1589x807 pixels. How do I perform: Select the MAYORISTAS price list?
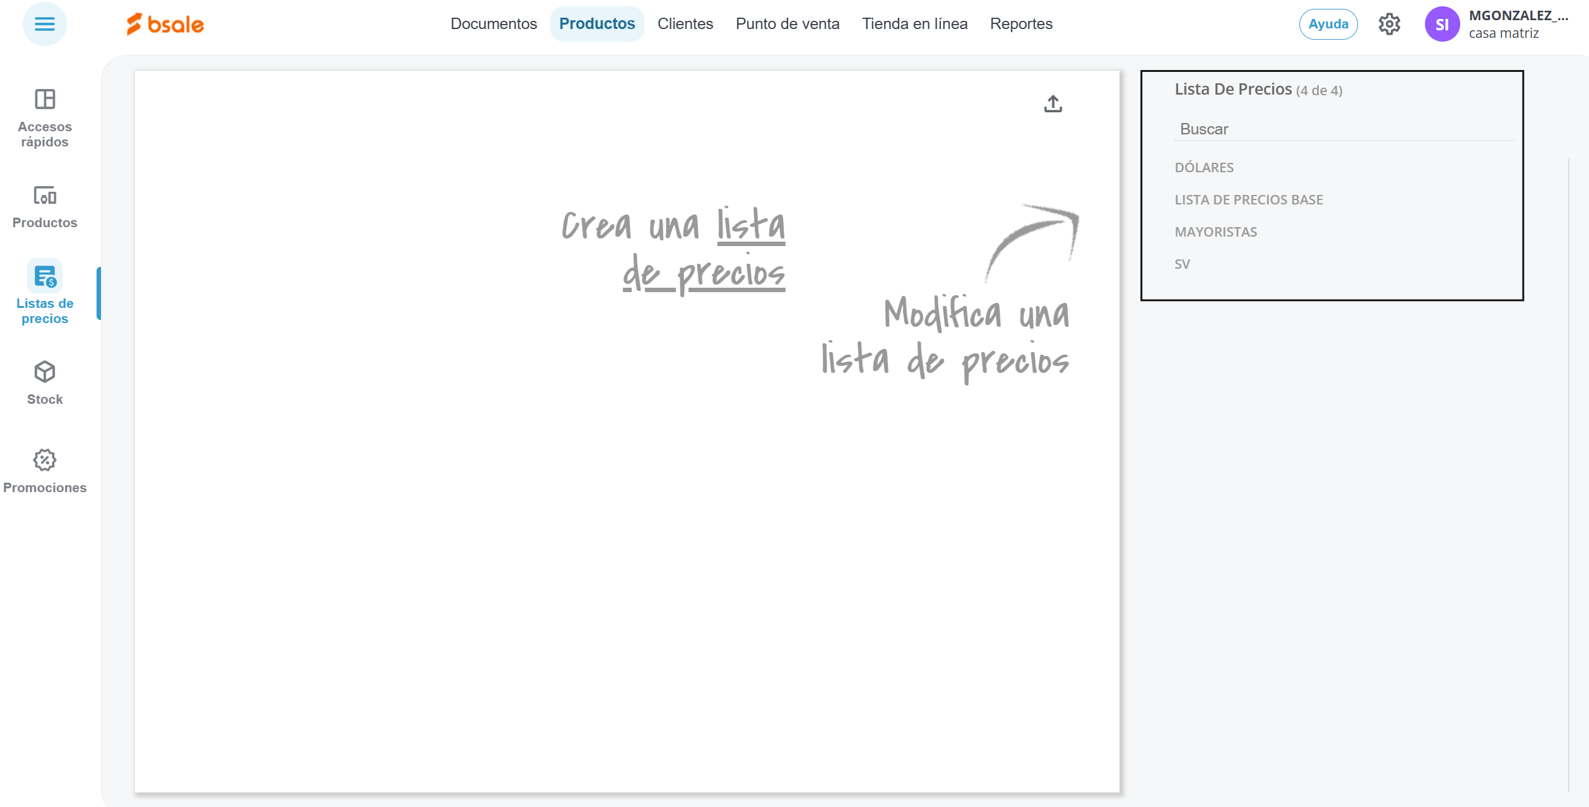tap(1215, 232)
